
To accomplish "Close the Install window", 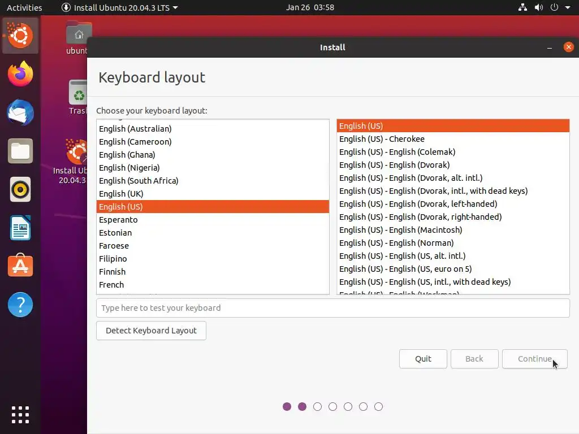I will 569,47.
